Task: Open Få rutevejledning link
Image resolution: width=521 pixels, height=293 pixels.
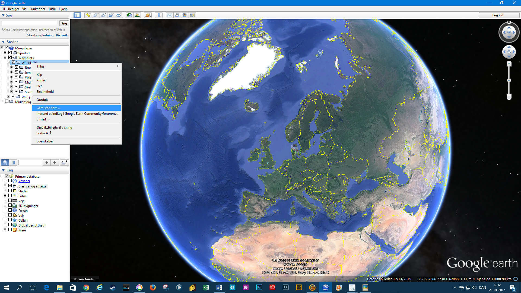Action: (x=40, y=35)
